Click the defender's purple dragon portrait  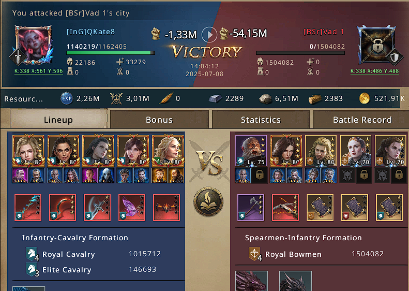pos(252,281)
